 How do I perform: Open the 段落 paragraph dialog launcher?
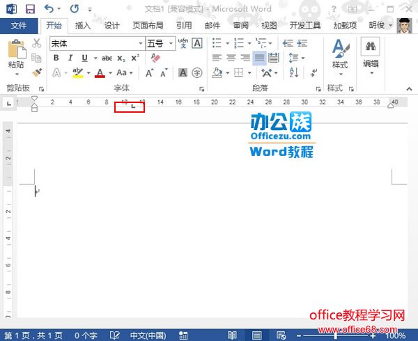click(318, 89)
